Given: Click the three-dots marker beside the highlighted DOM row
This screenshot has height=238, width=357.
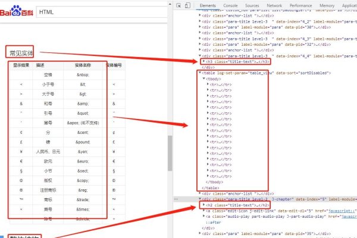Looking at the screenshot, I should pyautogui.click(x=176, y=199).
